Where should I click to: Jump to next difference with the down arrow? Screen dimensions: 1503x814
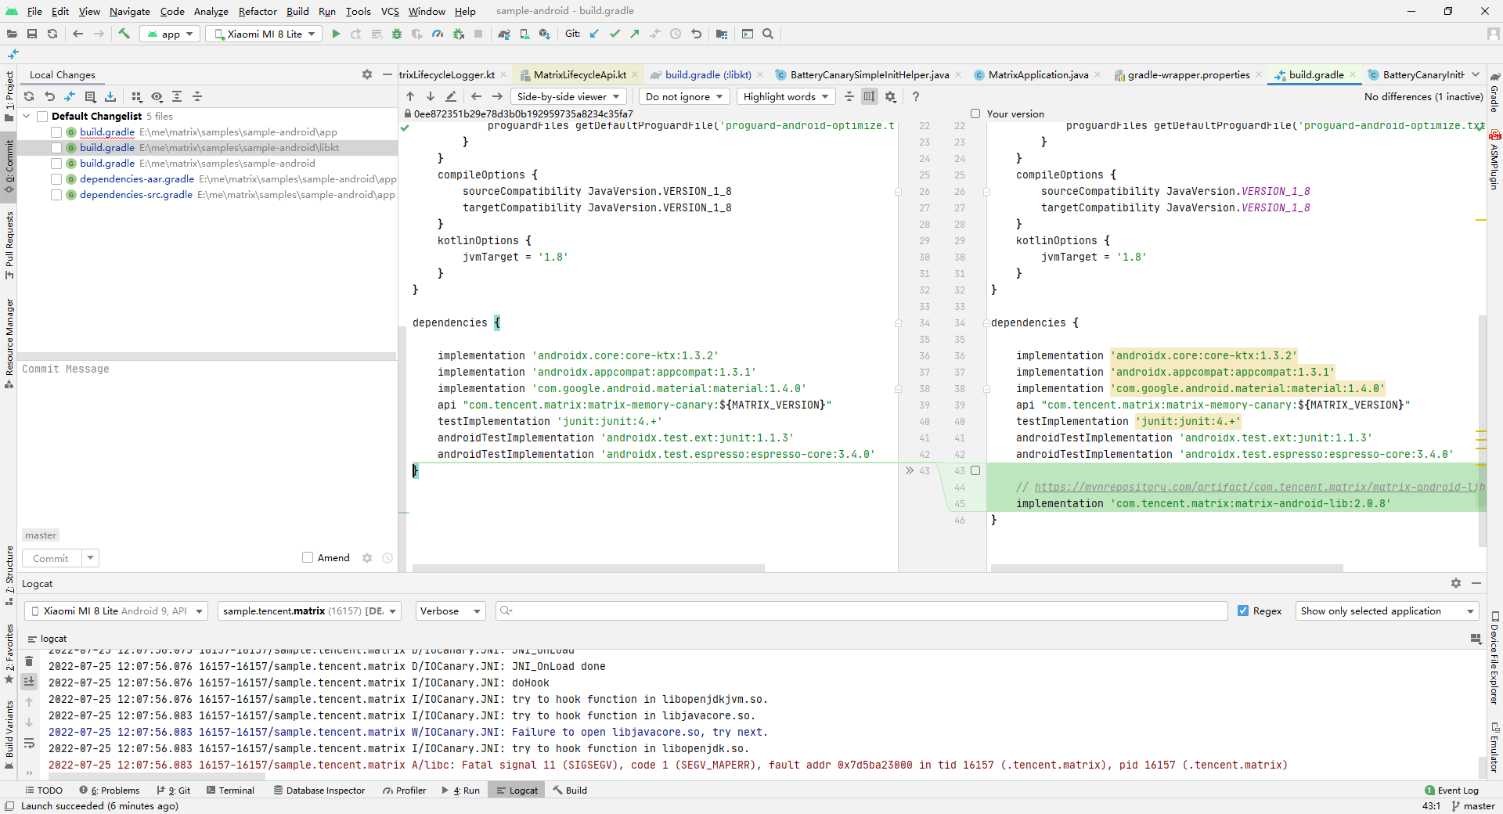click(x=431, y=96)
